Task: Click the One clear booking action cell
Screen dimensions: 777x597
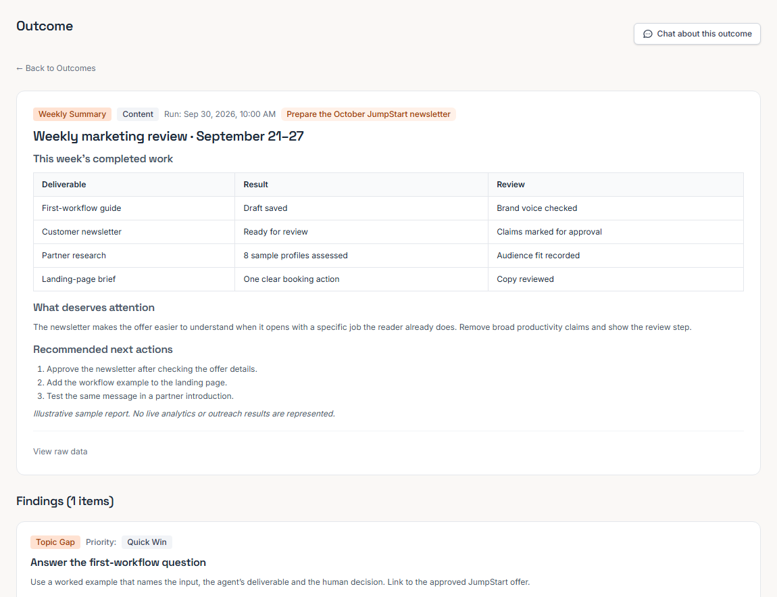Action: point(361,279)
